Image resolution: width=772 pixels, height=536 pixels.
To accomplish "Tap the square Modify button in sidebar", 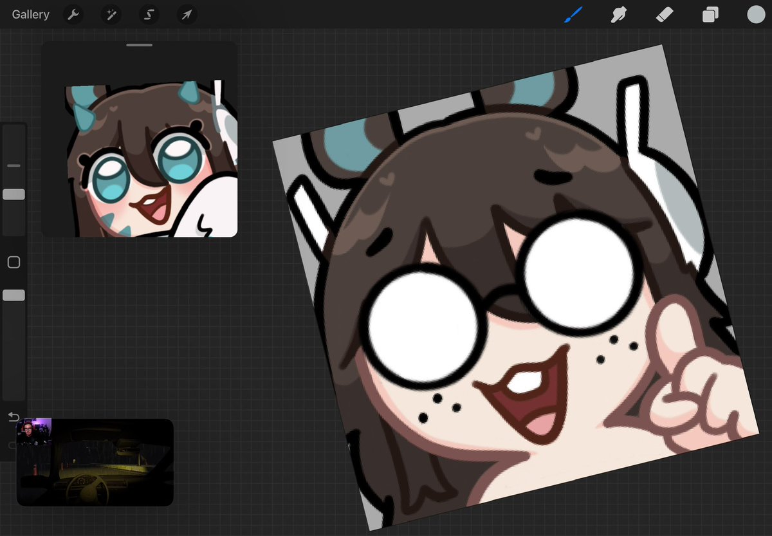I will (x=14, y=262).
